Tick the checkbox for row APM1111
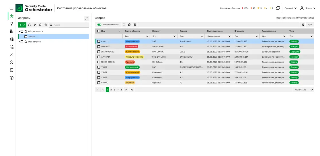 [99, 41]
